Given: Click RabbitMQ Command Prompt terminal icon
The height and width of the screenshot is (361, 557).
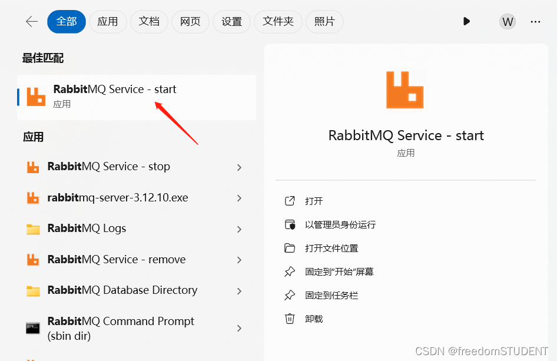Looking at the screenshot, I should [x=33, y=328].
